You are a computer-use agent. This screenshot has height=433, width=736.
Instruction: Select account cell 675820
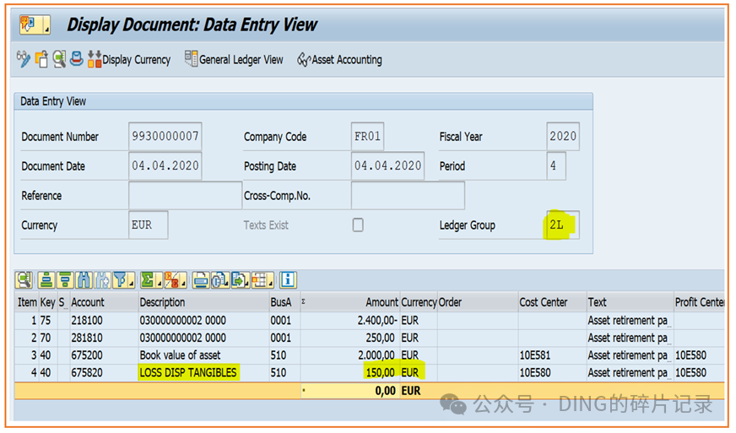click(104, 372)
